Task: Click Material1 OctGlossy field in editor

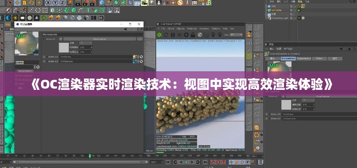Action: tap(96, 57)
